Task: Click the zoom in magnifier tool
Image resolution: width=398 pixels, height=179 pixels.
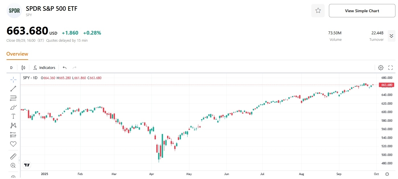Action: (x=13, y=165)
